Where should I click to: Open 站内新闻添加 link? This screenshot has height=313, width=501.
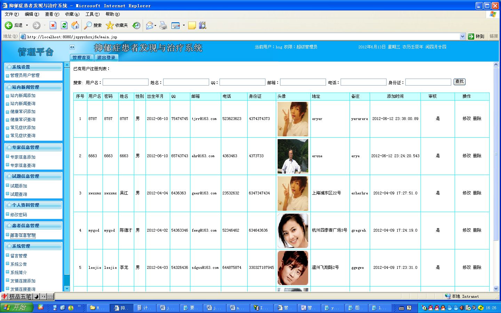[23, 96]
